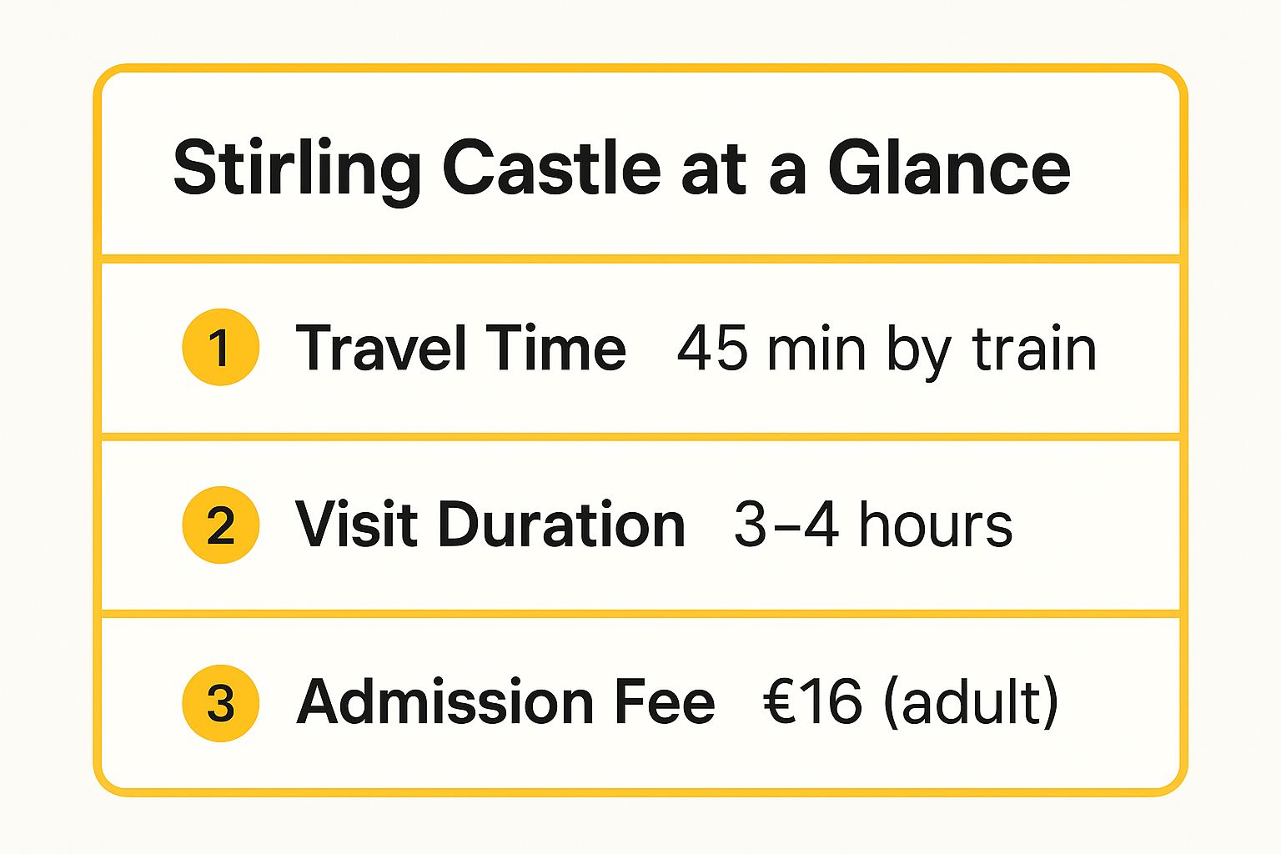The width and height of the screenshot is (1281, 854).
Task: Click the yellow number 3 circle
Action: tap(220, 702)
